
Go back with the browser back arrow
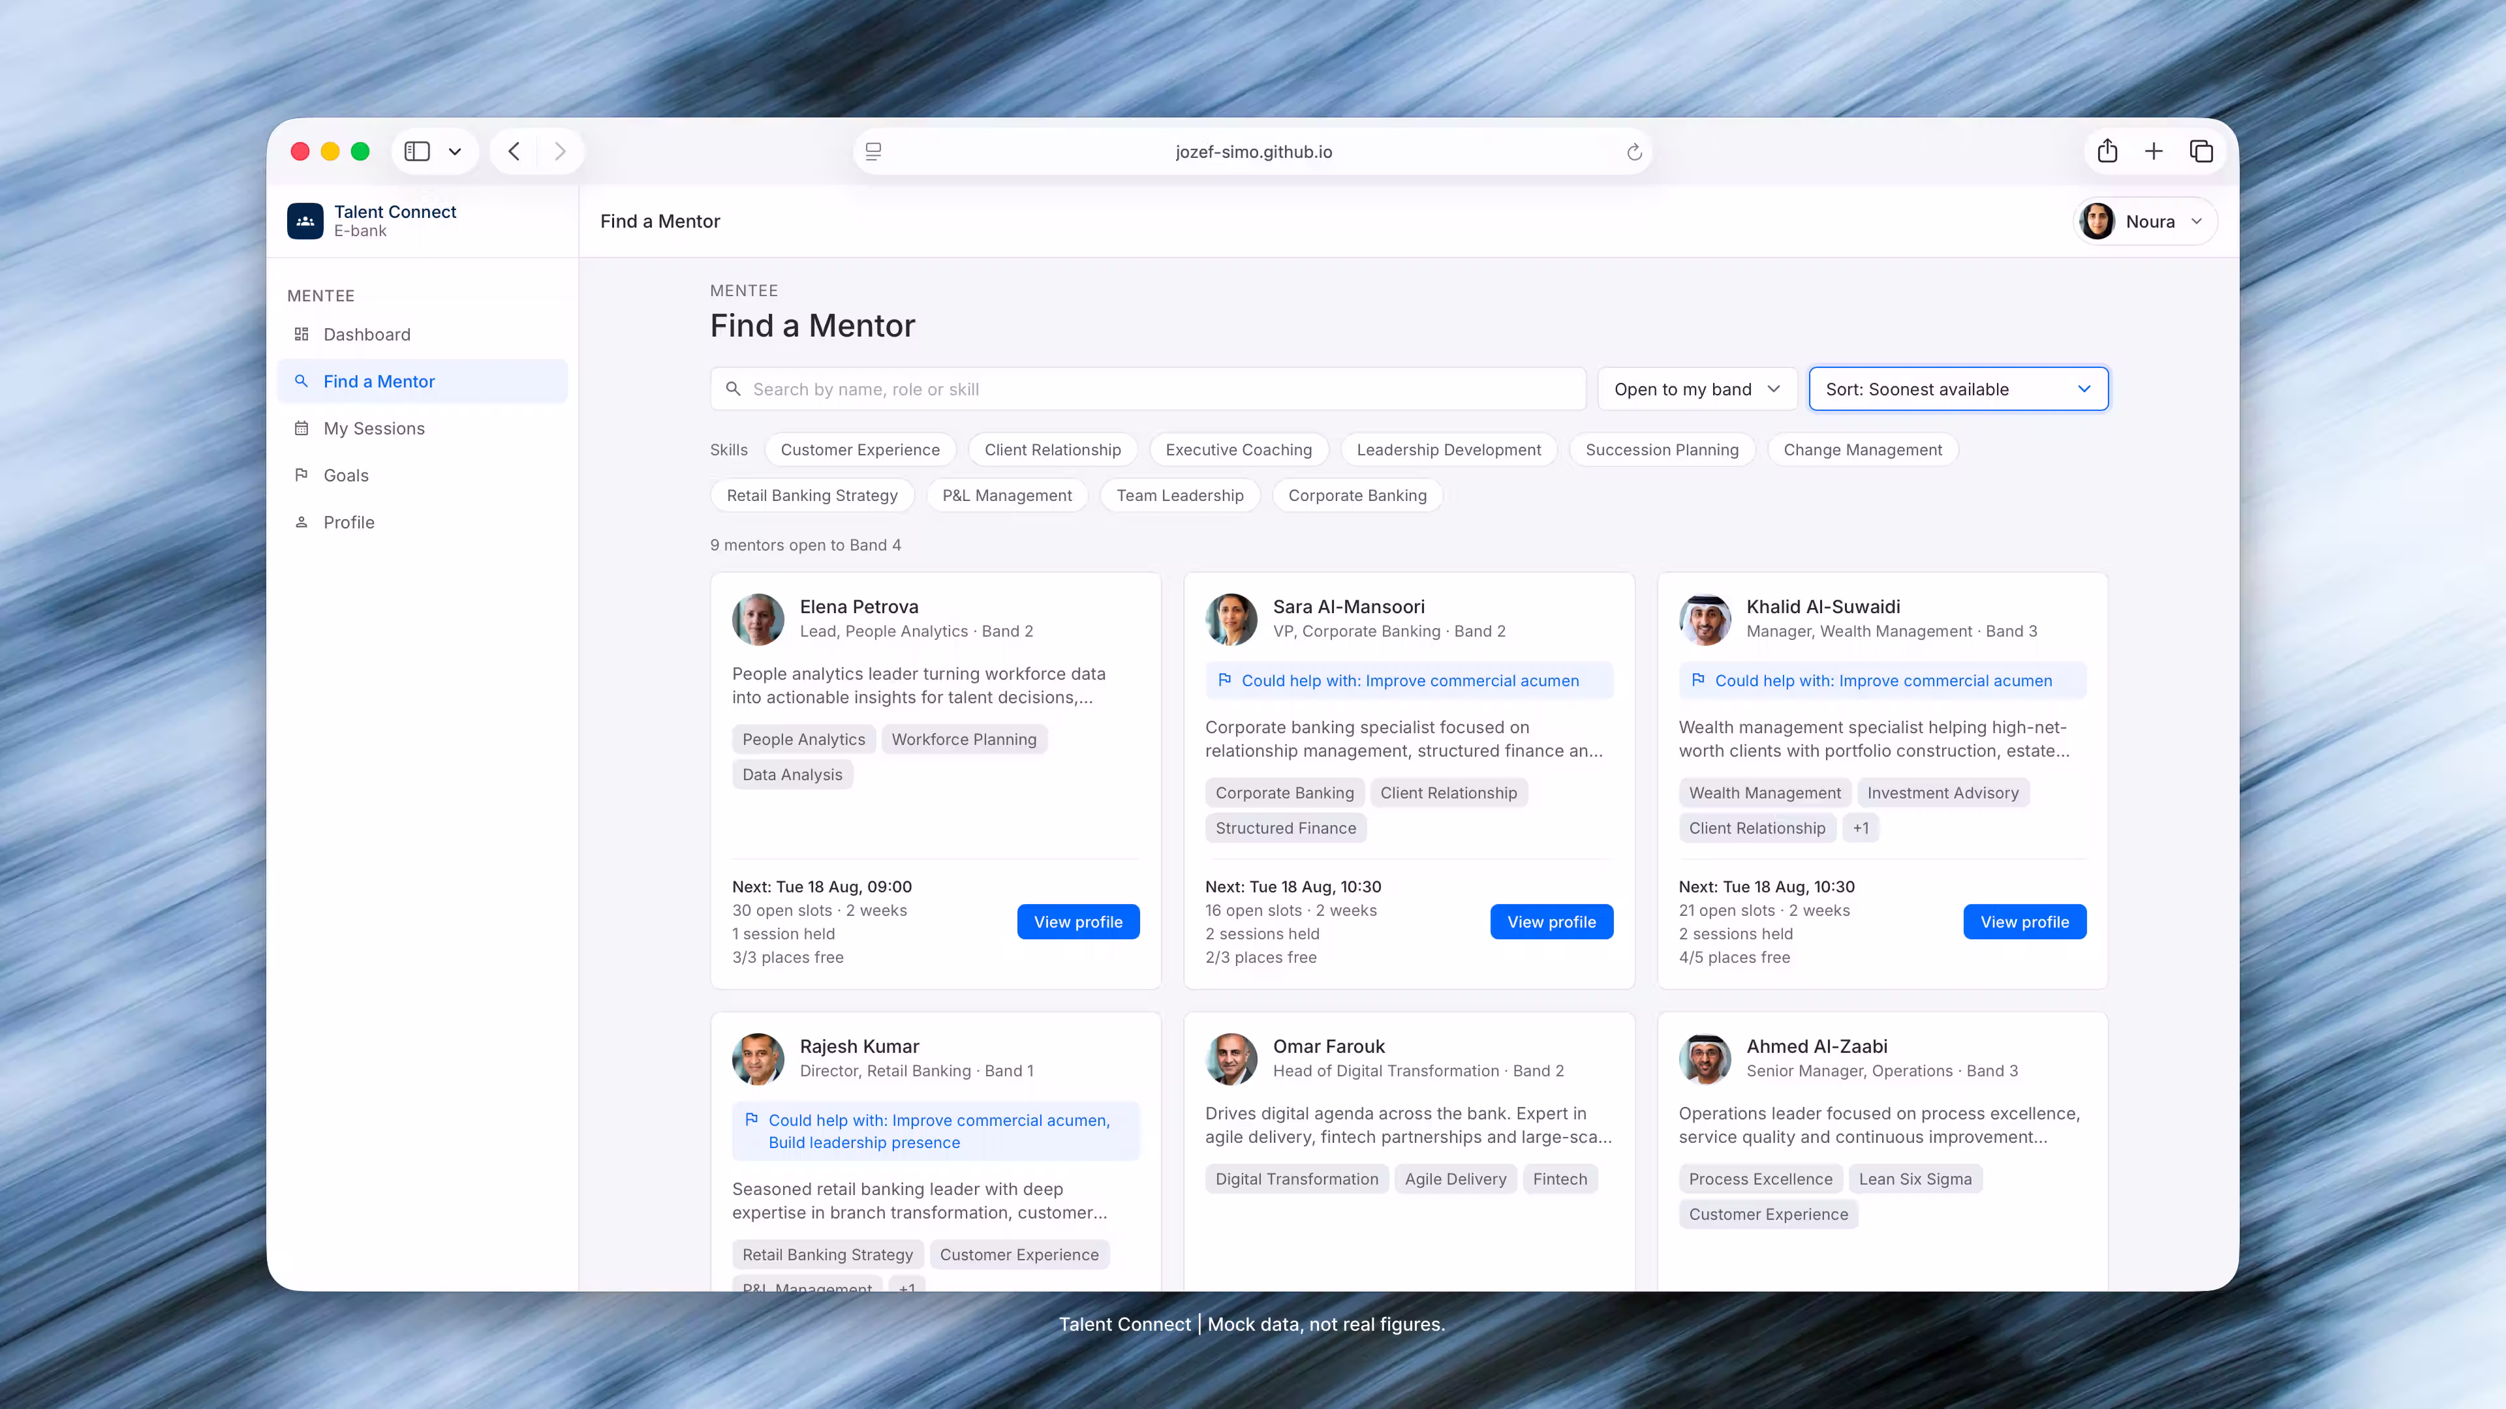point(514,152)
